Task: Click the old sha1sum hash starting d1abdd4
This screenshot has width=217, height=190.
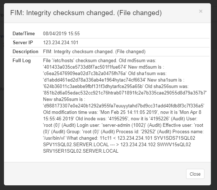Action: (x=94, y=80)
